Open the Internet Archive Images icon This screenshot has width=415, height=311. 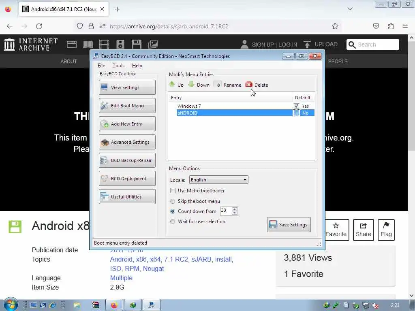(x=153, y=45)
